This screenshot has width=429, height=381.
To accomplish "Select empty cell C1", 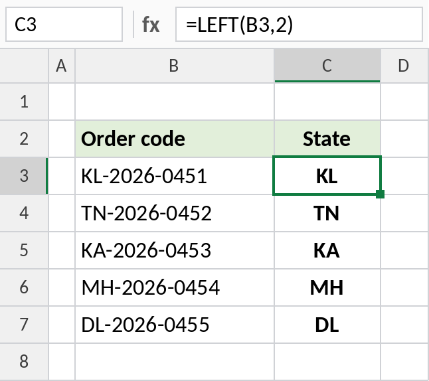I will tap(327, 102).
